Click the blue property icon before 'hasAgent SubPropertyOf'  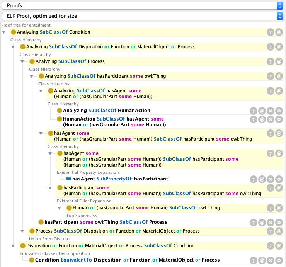point(68,179)
